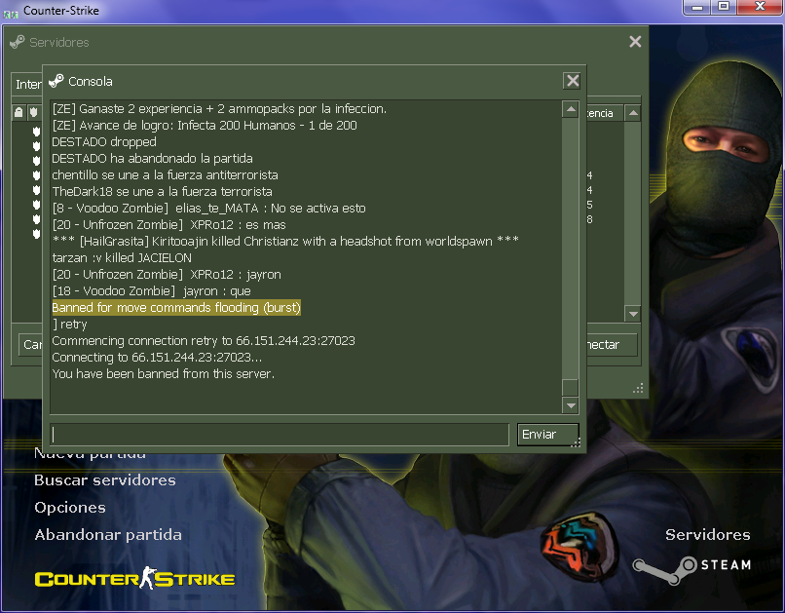
Task: Click the '] retry' console line
Action: point(69,324)
